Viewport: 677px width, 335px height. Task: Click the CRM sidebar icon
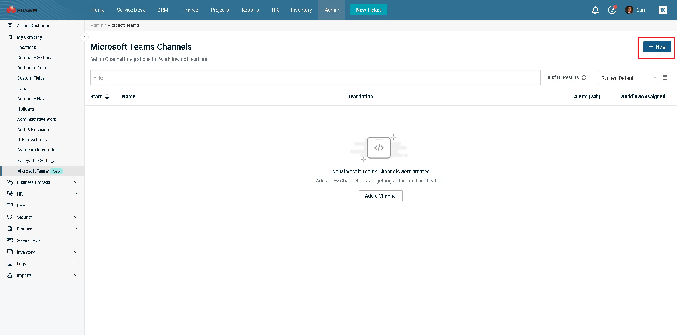(10, 205)
